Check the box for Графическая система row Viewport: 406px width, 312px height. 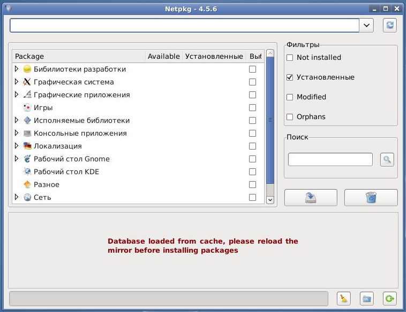[252, 82]
